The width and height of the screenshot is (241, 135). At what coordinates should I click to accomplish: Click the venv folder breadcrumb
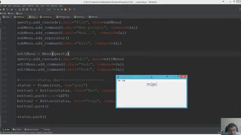tap(11, 13)
